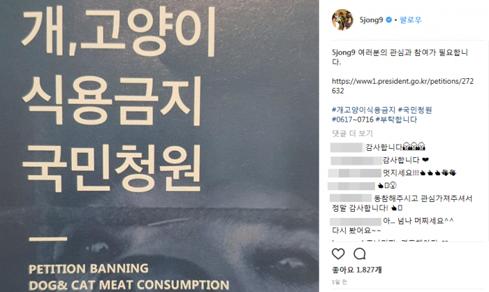Click the 5jong9 name in the caption
Screen dimensions: 489x292
click(344, 52)
